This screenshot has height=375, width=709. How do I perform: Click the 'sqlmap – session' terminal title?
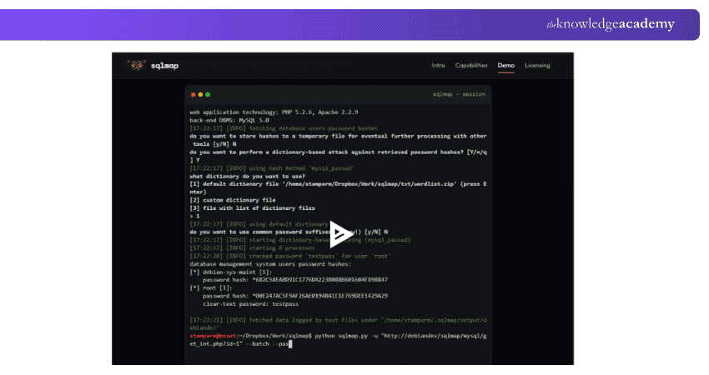coord(459,94)
